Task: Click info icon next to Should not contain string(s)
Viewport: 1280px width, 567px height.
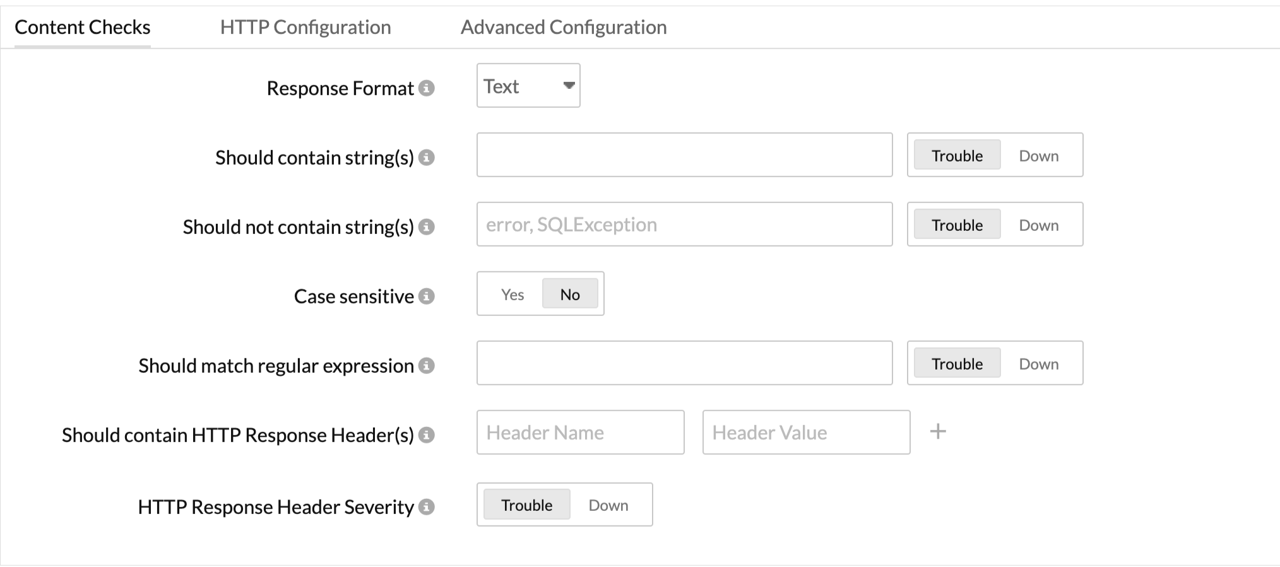Action: [427, 227]
